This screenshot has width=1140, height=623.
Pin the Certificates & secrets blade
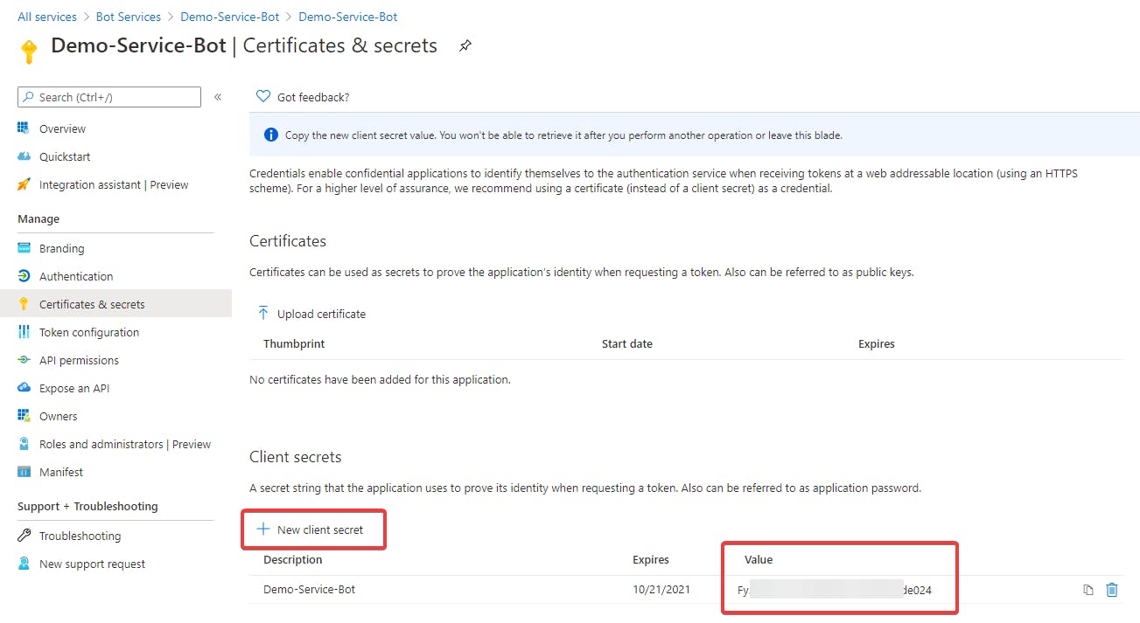click(465, 46)
